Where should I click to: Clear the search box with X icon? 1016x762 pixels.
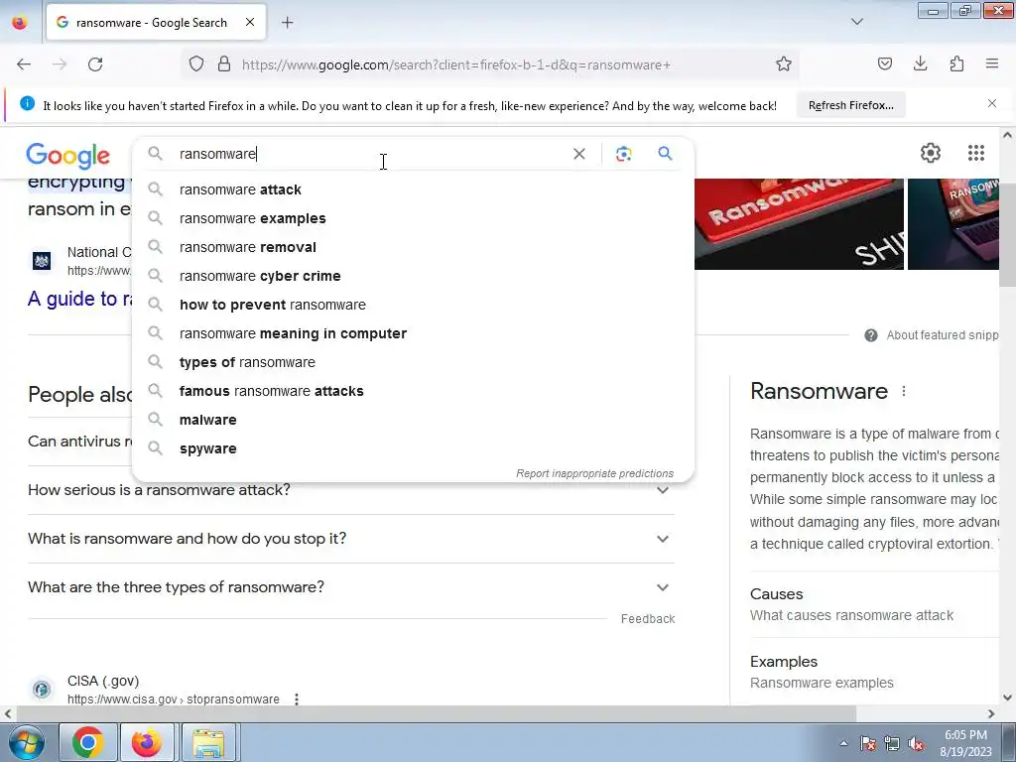pos(579,154)
